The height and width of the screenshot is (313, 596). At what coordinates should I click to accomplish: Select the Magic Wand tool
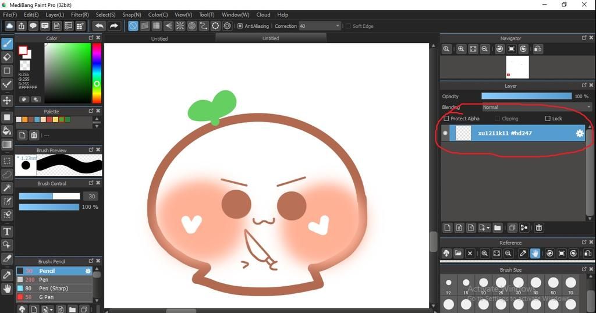7,188
